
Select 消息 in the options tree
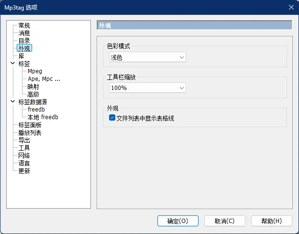click(24, 33)
